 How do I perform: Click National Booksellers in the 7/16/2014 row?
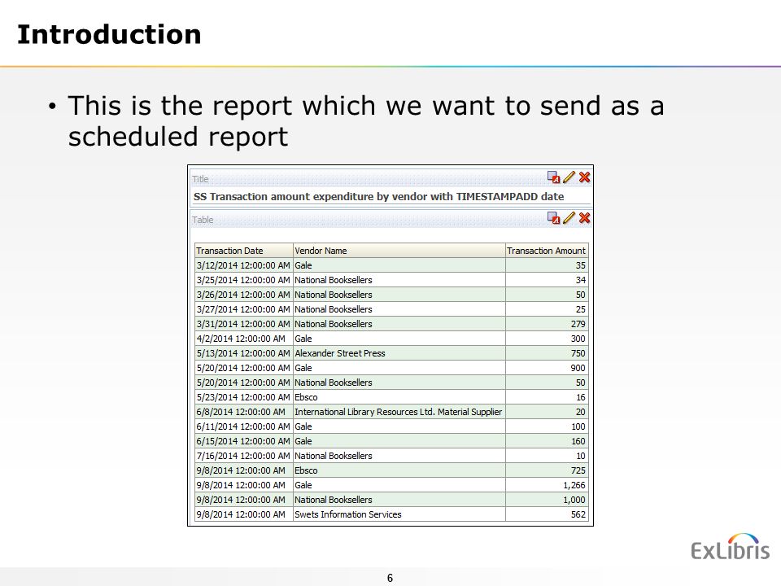[x=399, y=456]
